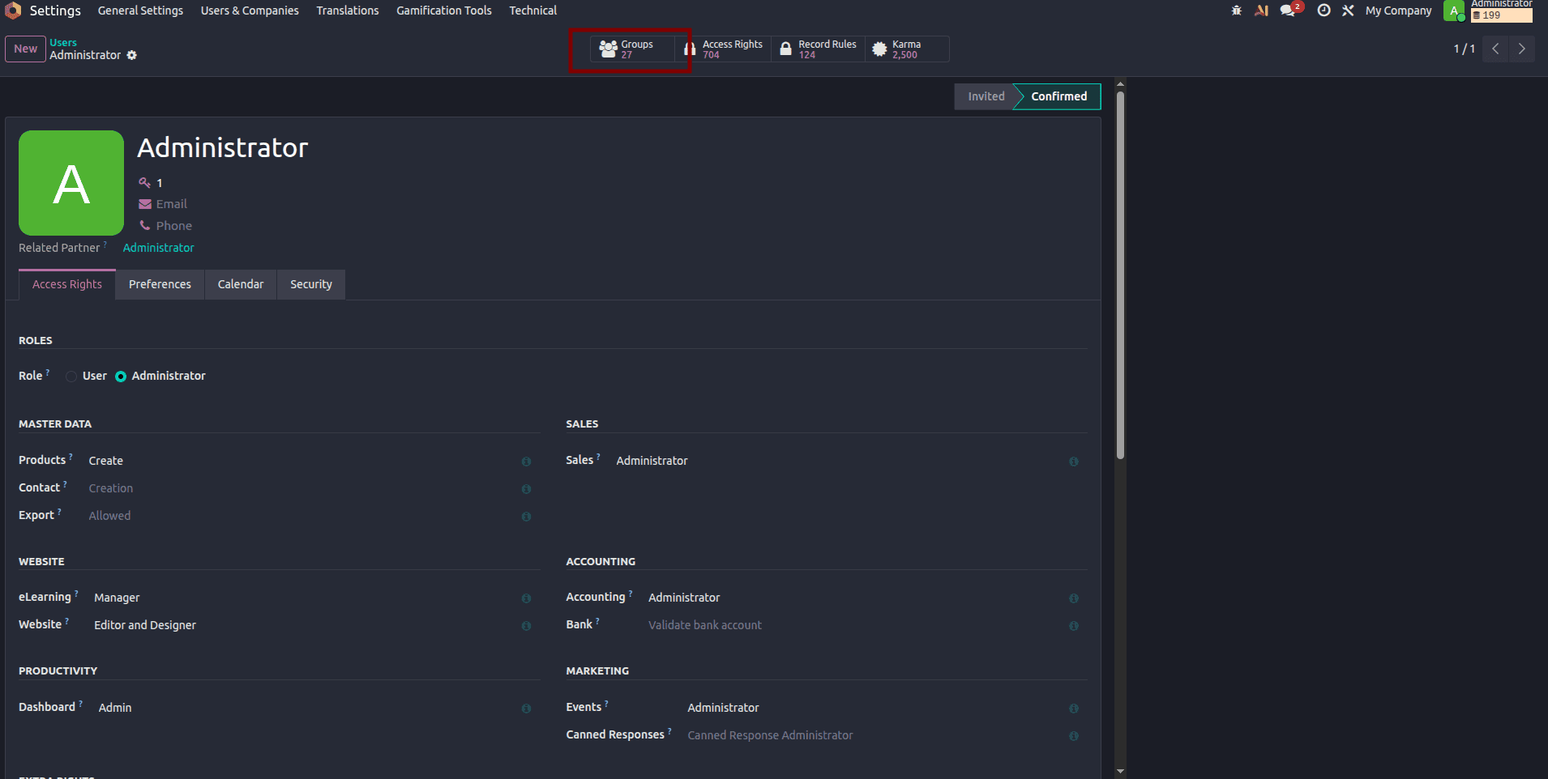Open the Contact Creation dropdown
The width and height of the screenshot is (1548, 779).
coord(300,488)
